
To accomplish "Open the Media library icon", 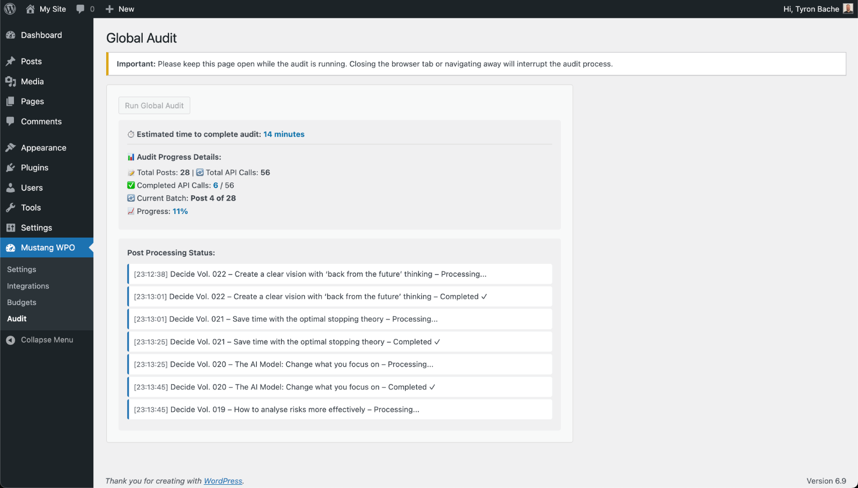I will 12,82.
